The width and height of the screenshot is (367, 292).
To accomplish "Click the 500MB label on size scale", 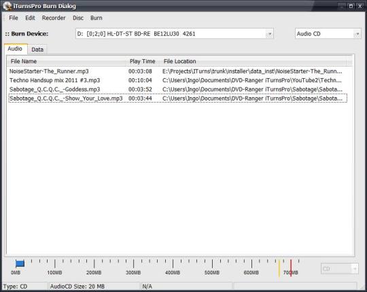I will 212,272.
